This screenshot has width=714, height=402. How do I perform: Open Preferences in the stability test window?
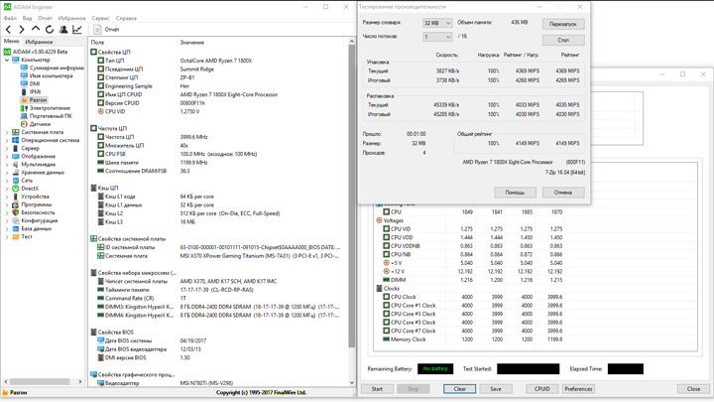pos(578,389)
